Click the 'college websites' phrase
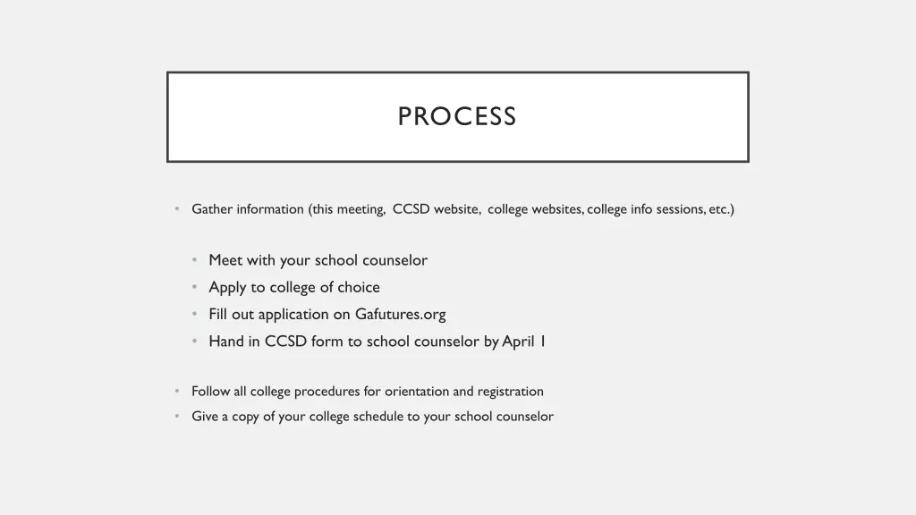 535,209
